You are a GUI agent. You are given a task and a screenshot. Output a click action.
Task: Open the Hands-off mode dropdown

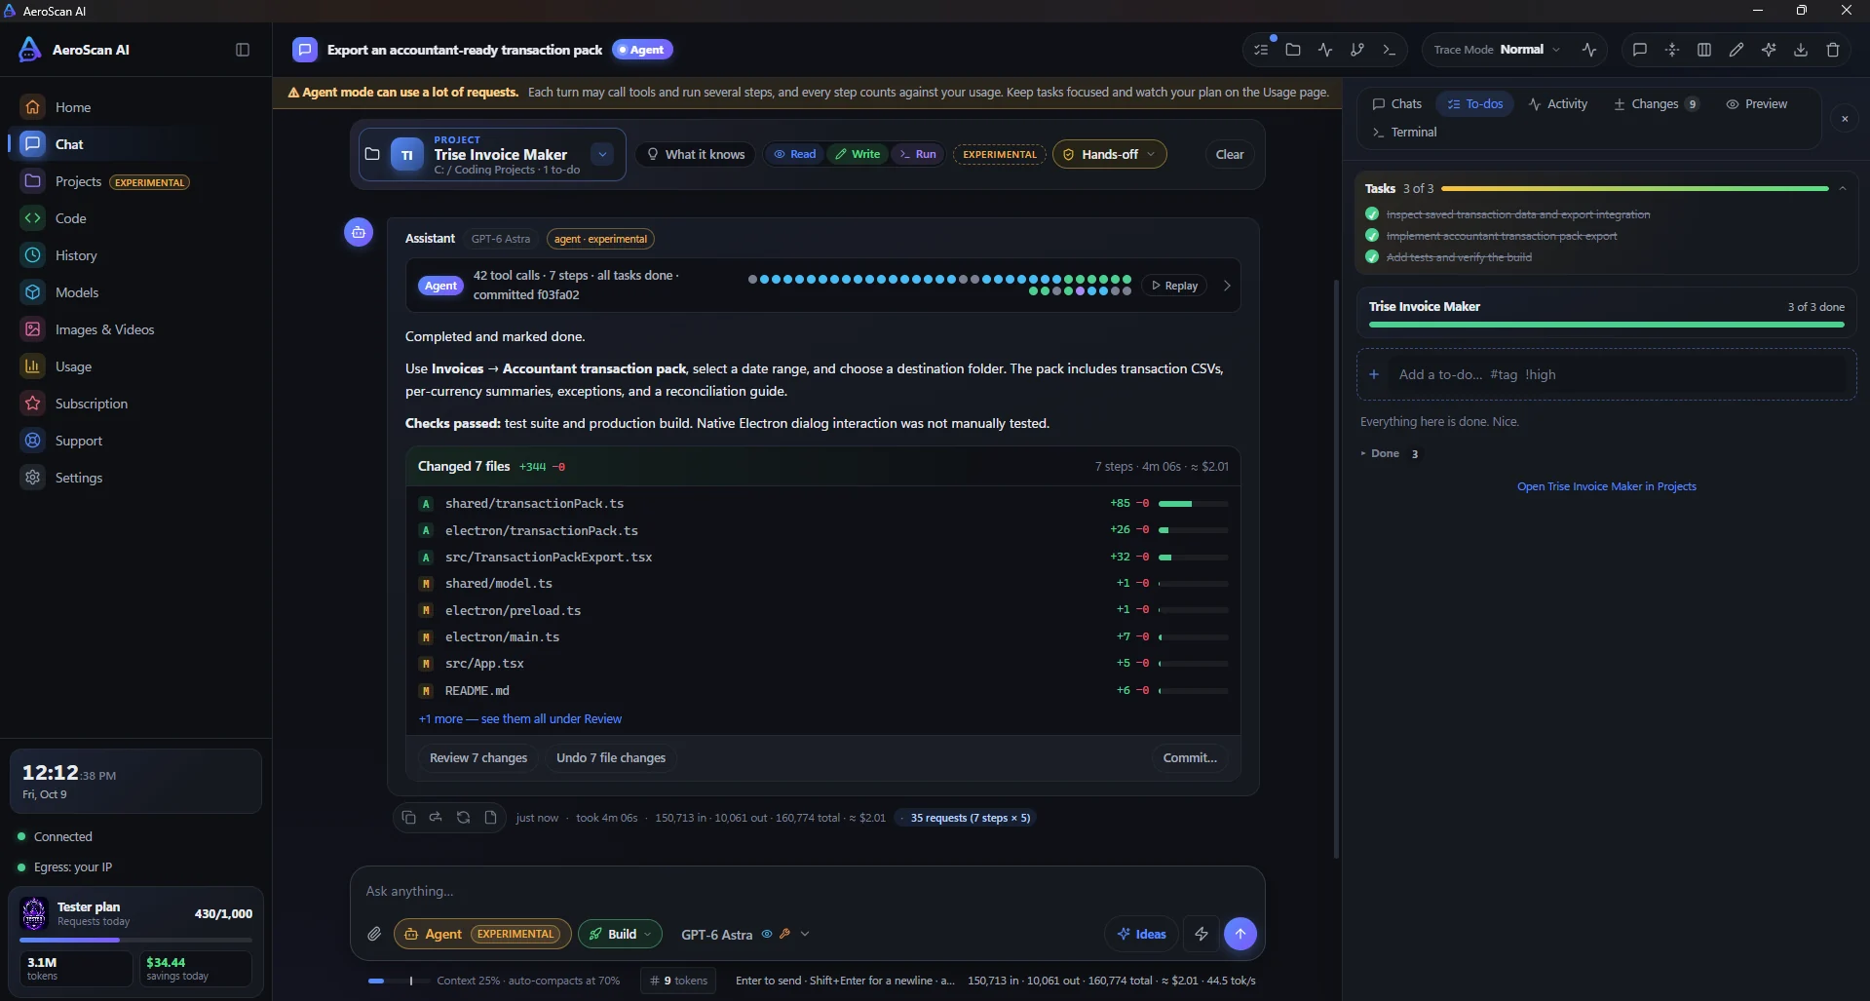[x=1109, y=154]
